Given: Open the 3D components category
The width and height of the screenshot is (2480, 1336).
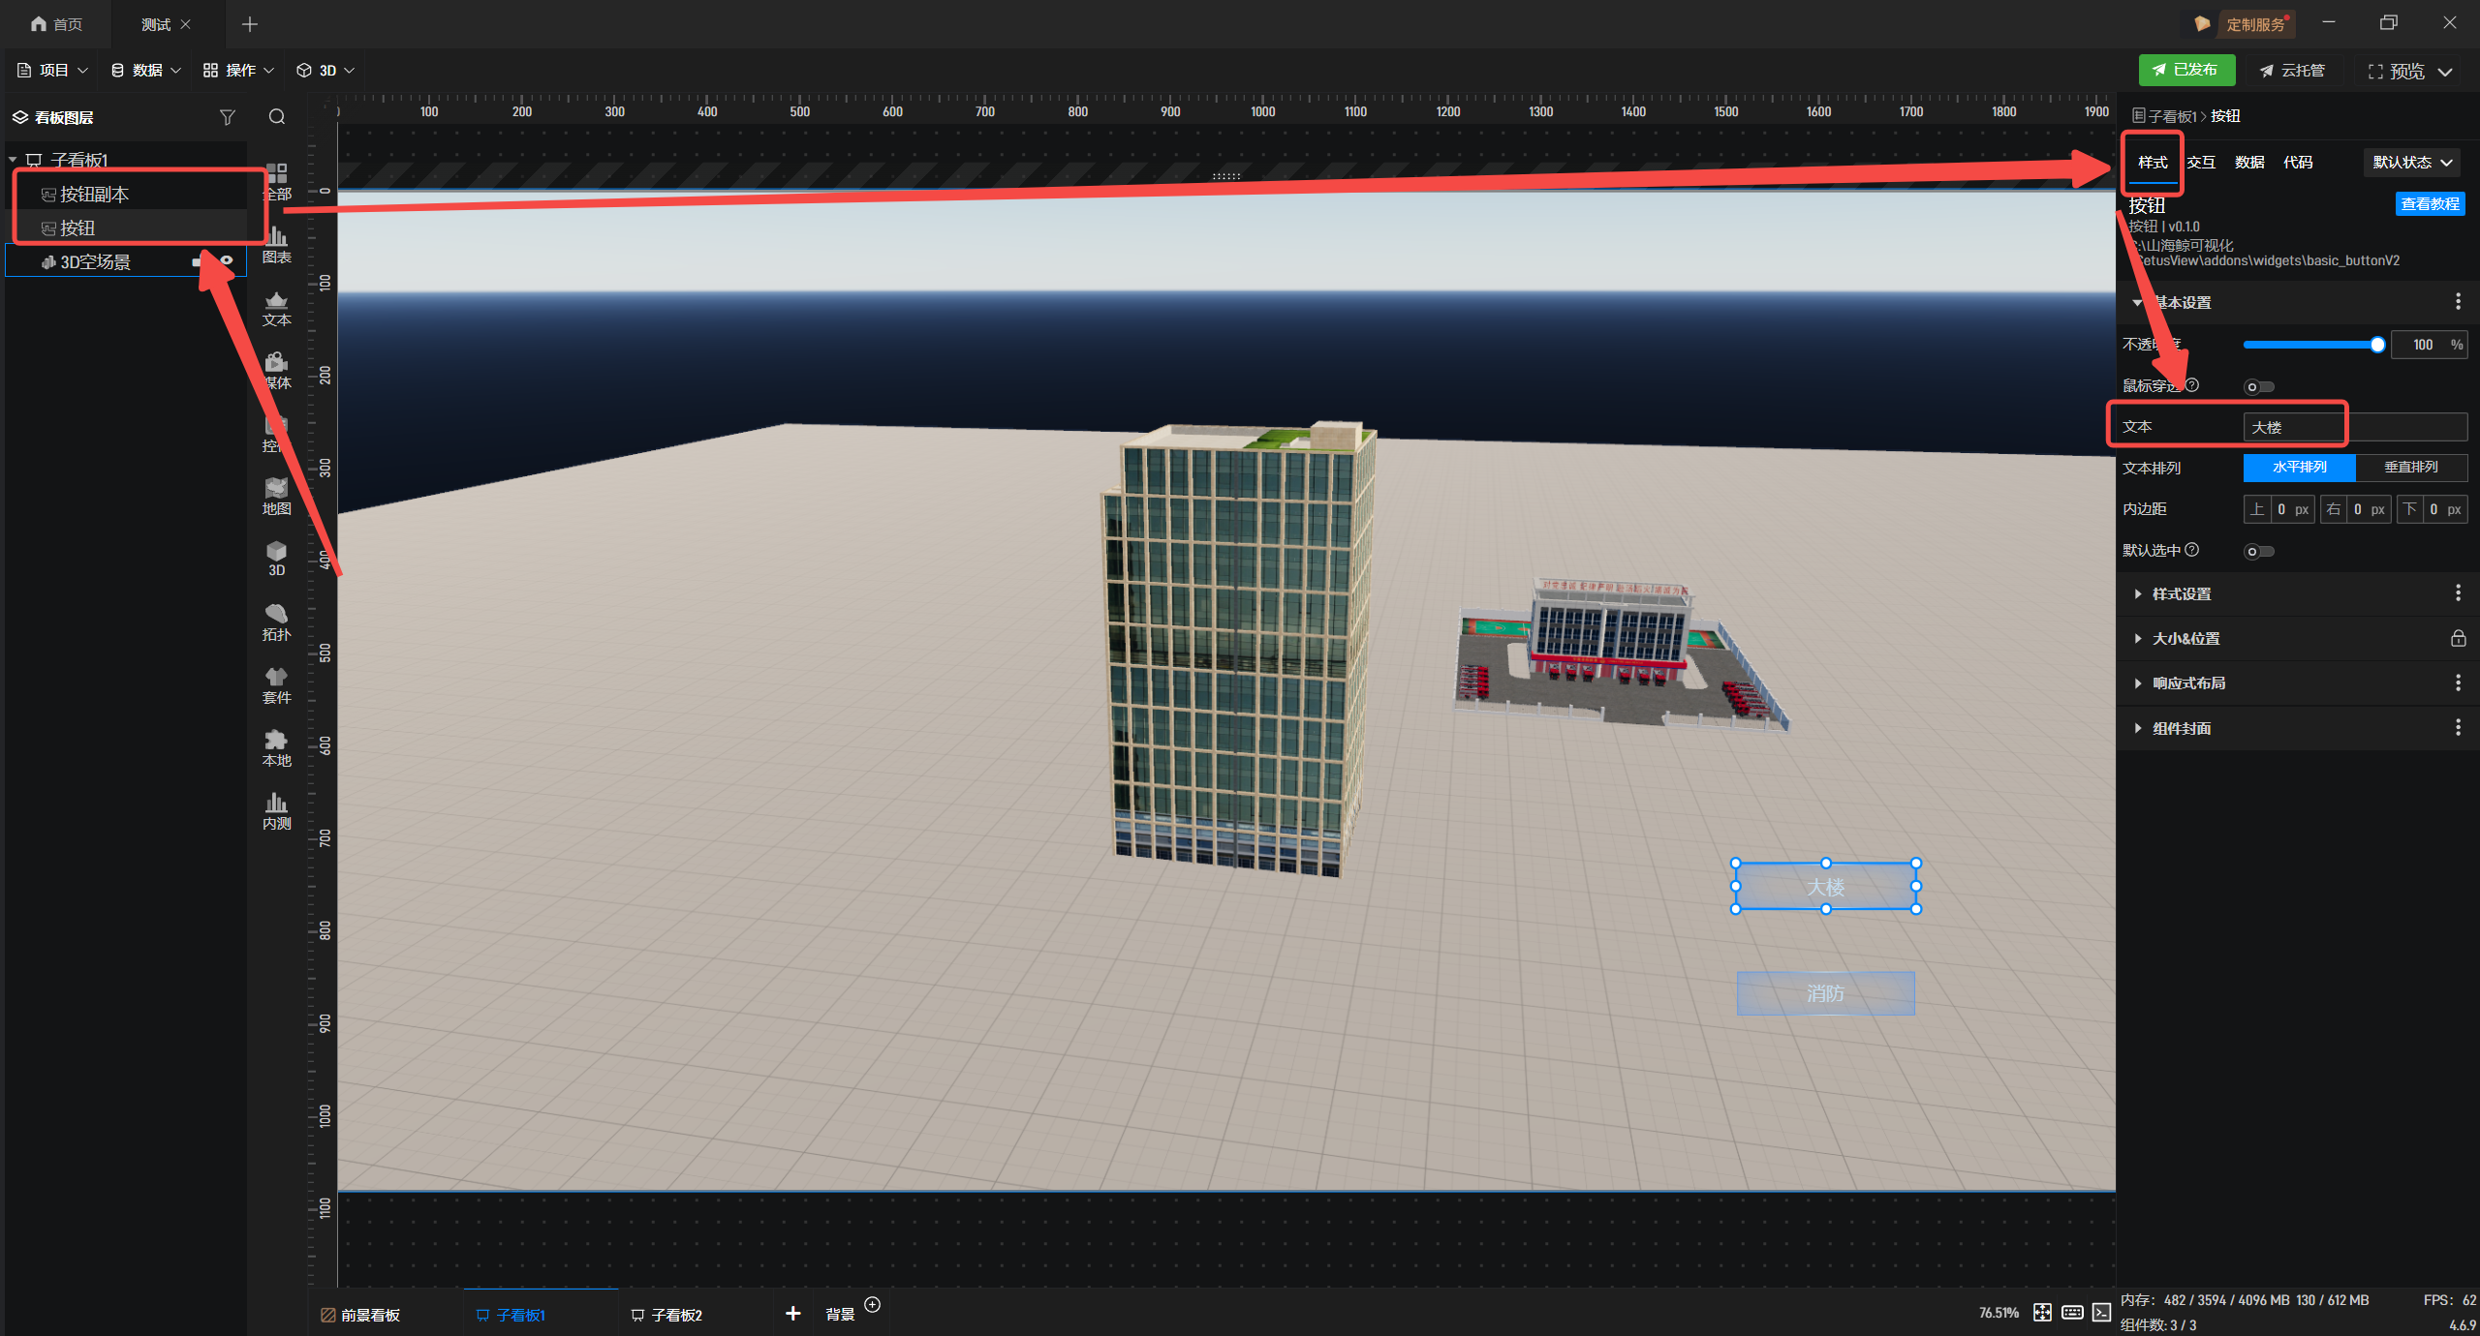Looking at the screenshot, I should (276, 558).
